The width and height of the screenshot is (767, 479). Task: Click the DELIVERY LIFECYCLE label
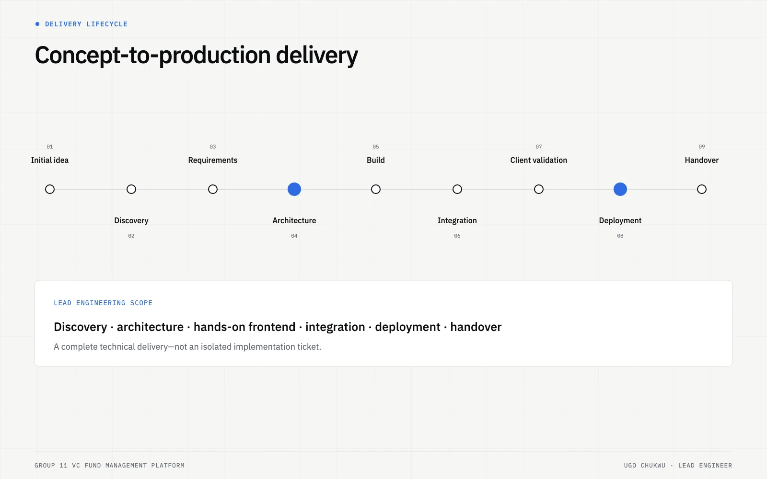pos(86,24)
